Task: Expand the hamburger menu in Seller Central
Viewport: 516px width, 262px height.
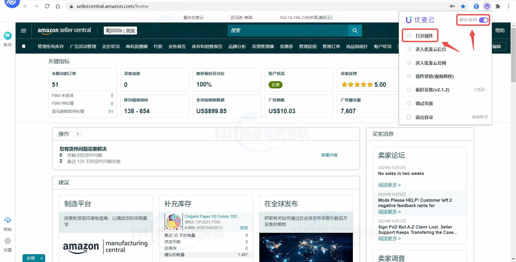Action: [x=23, y=31]
